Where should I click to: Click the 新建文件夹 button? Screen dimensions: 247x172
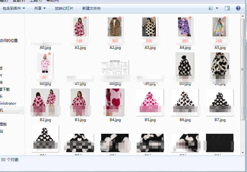click(x=91, y=8)
